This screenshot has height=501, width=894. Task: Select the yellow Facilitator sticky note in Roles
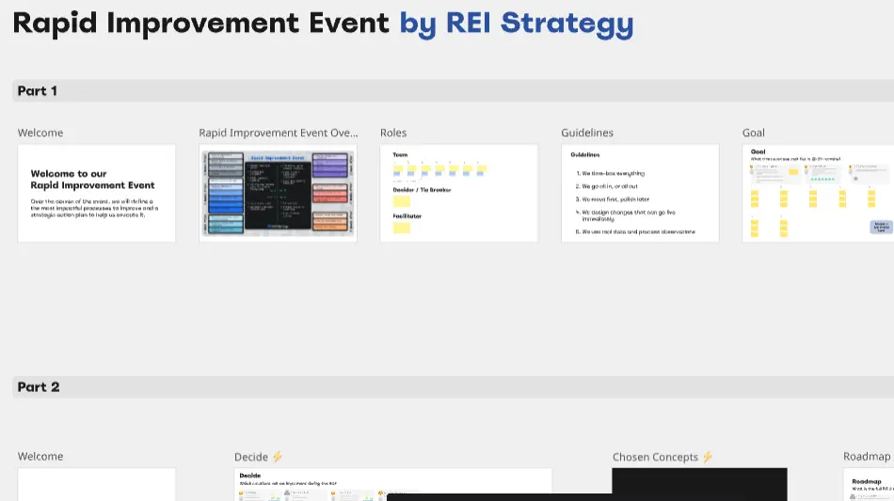[x=402, y=227]
